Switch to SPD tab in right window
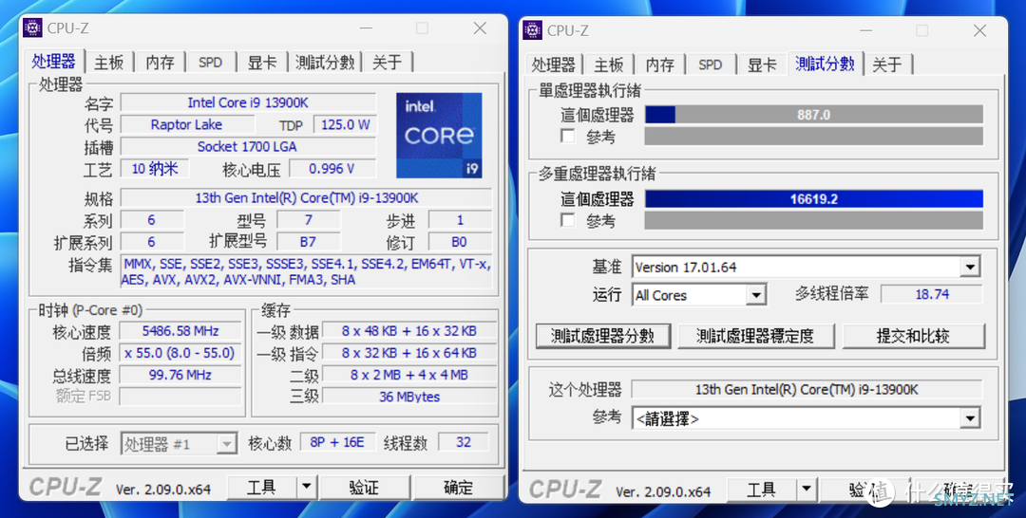The width and height of the screenshot is (1026, 518). [710, 65]
